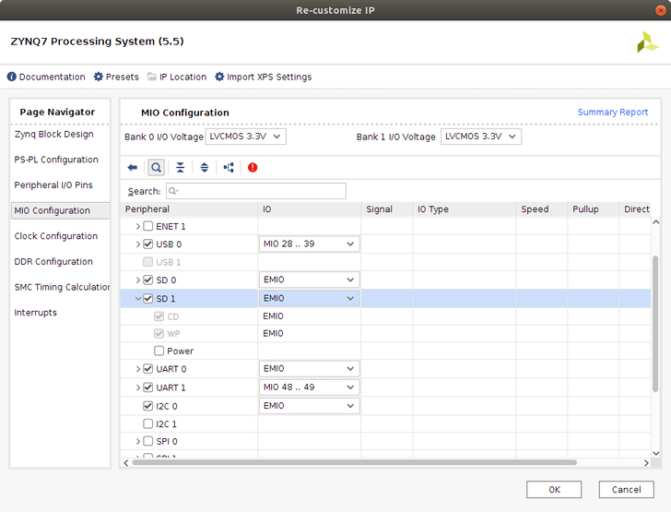
Task: Open Documentation from the top toolbar
Action: tap(46, 77)
